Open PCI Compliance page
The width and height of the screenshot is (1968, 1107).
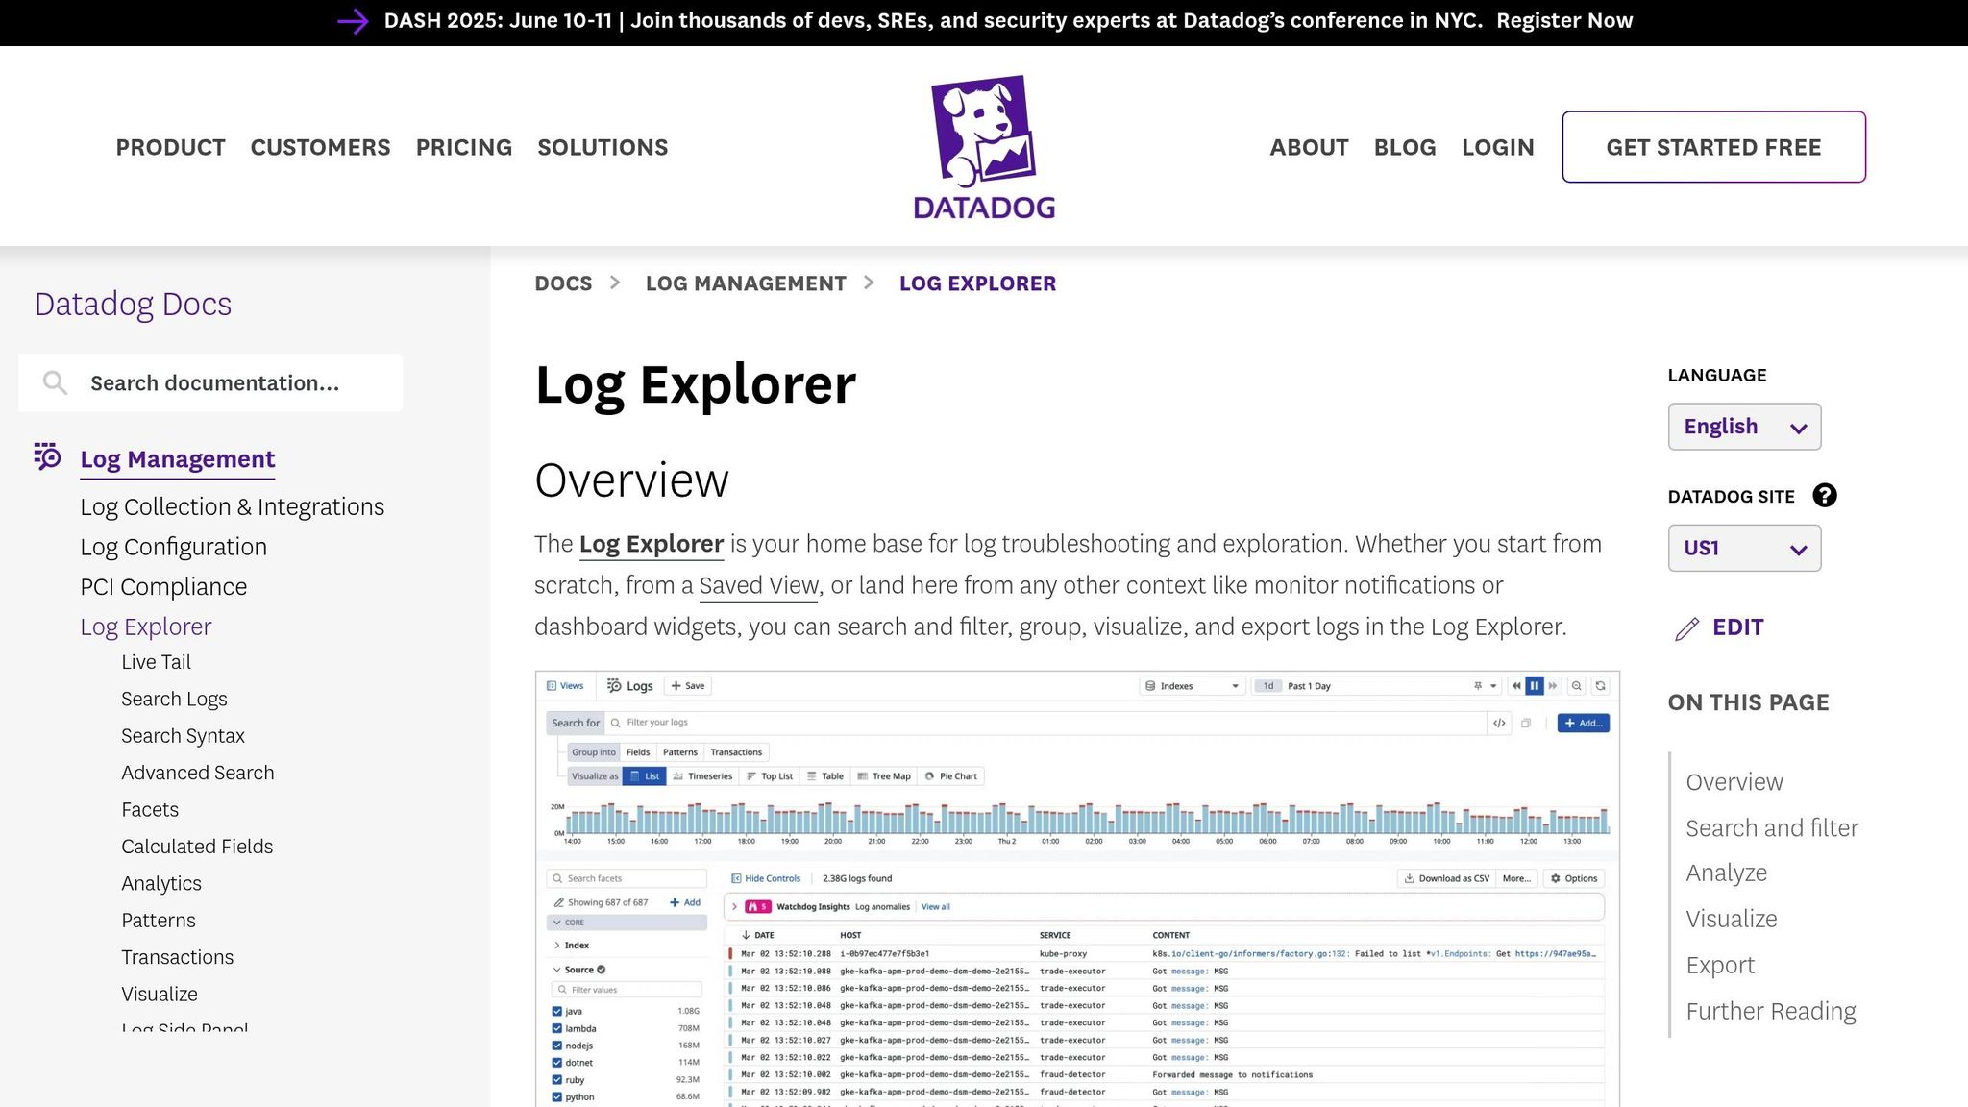point(163,587)
